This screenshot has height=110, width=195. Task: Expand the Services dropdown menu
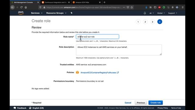[x=37, y=13]
